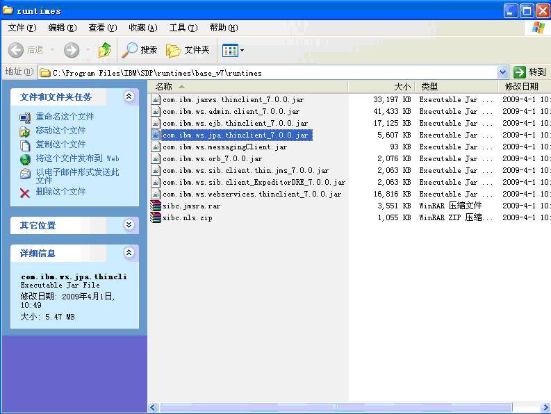Click icon of com.ibm.ws.sib.client.thin.jms_7.0.0.jar
The height and width of the screenshot is (414, 551).
(156, 170)
